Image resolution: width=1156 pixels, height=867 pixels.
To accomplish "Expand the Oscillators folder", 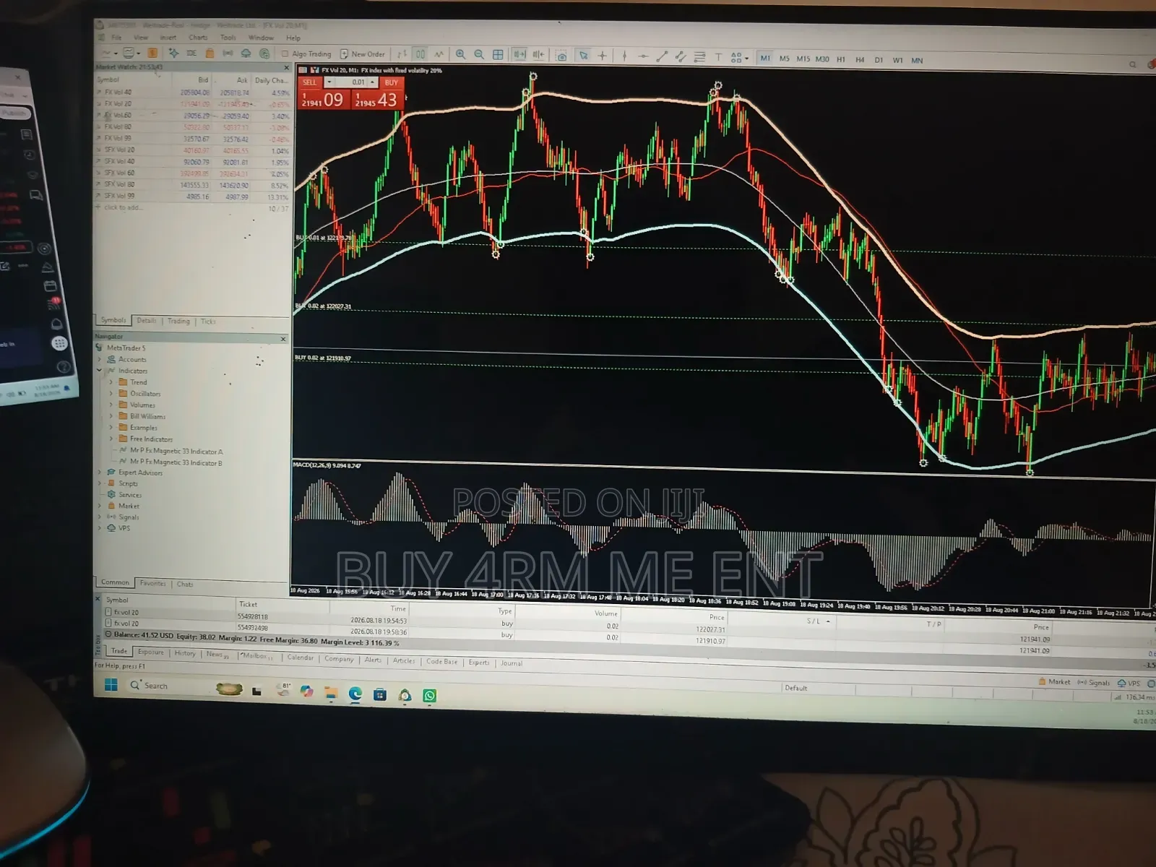I will point(111,394).
